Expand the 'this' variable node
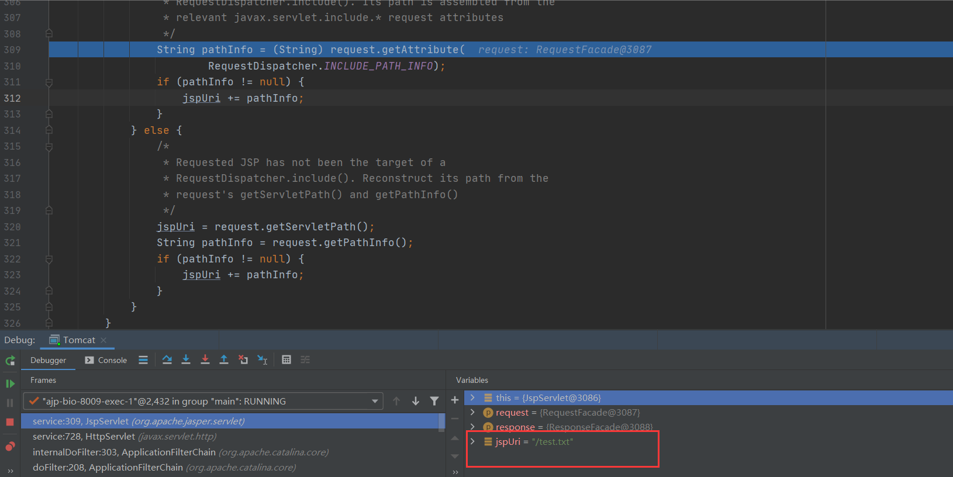Viewport: 953px width, 477px height. 472,397
